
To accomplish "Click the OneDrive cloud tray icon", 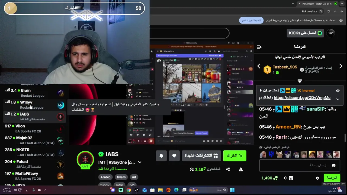I will pyautogui.click(x=40, y=190).
